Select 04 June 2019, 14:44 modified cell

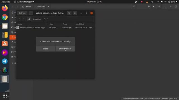[84, 27]
